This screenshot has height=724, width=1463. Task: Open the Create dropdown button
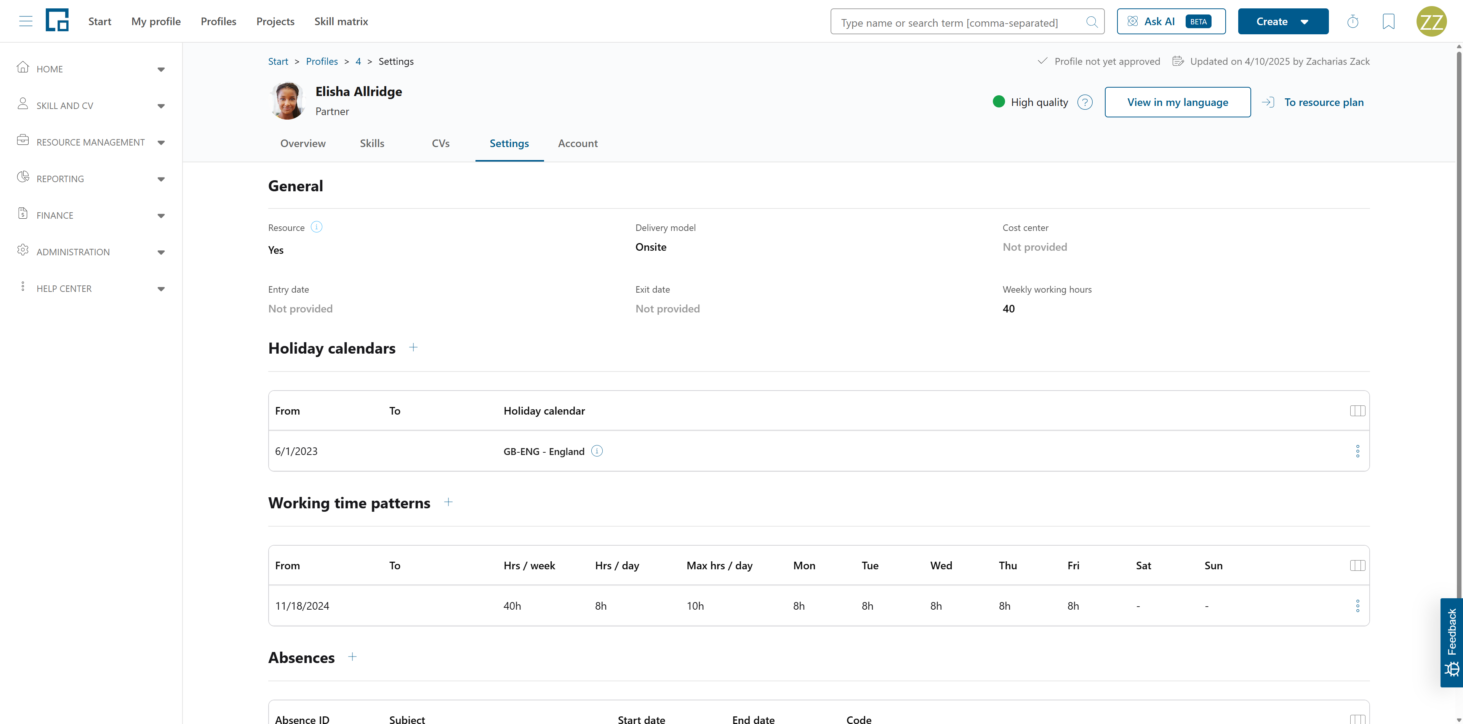pyautogui.click(x=1283, y=22)
